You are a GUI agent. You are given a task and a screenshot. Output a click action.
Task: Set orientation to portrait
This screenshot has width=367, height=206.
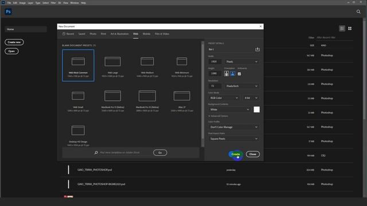tap(227, 74)
